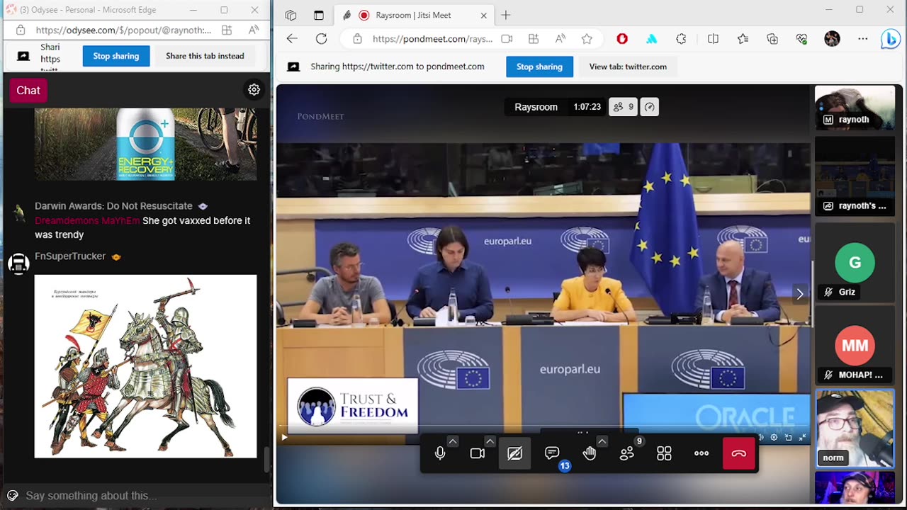Open camera permission icon in address bar
Viewport: 907px width, 510px height.
coord(507,39)
